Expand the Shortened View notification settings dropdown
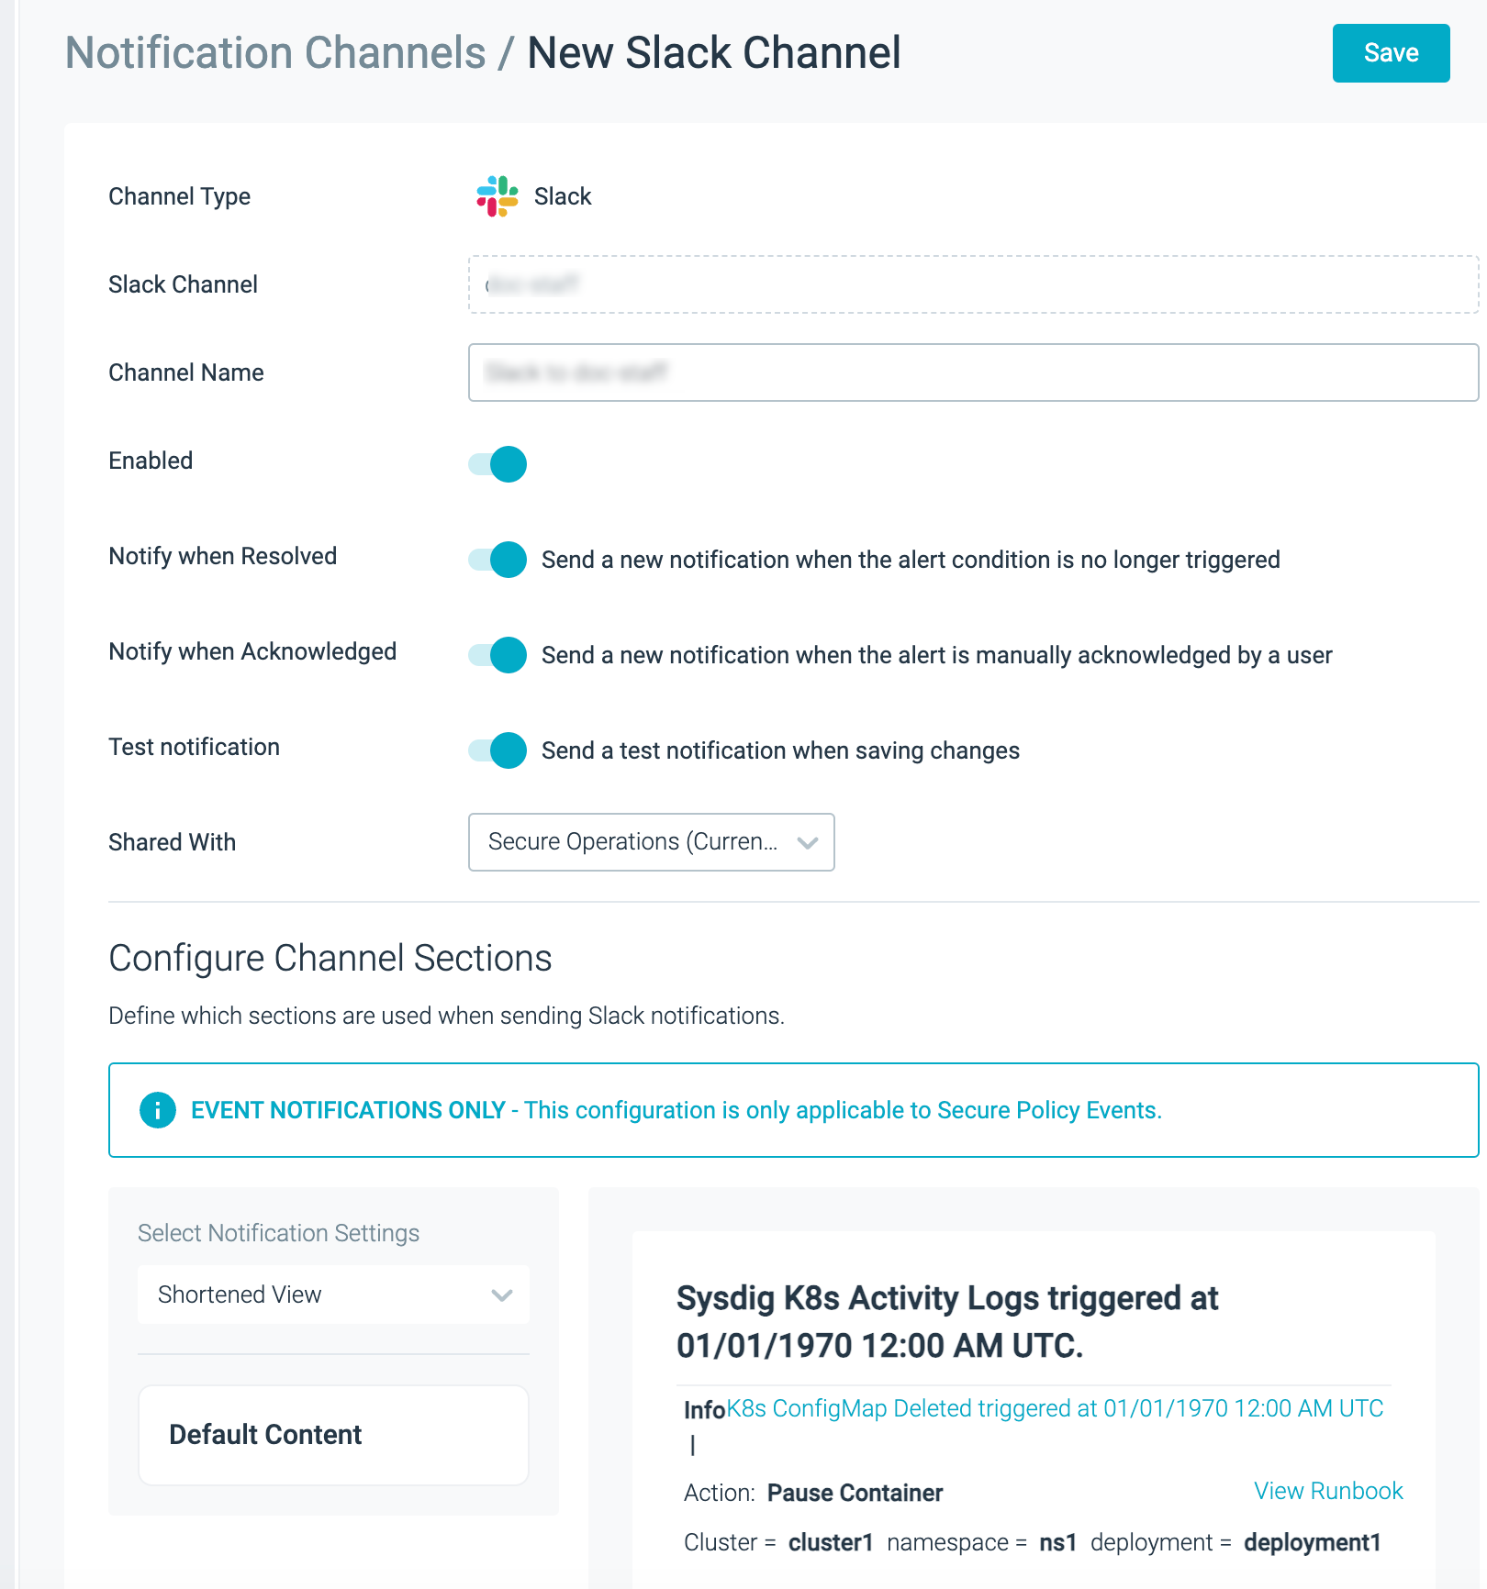This screenshot has width=1487, height=1589. tap(333, 1295)
